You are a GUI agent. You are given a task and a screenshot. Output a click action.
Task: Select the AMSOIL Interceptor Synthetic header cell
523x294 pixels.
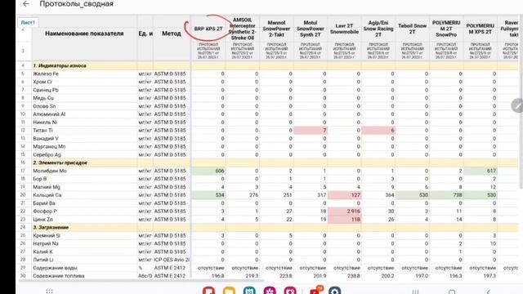[x=243, y=29]
